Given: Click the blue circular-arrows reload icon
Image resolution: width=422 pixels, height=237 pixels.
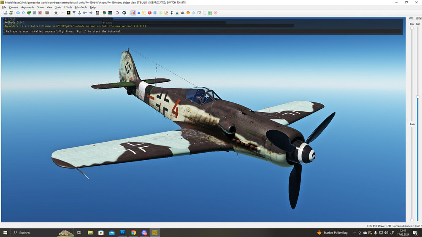Looking at the screenshot, I should click(23, 13).
